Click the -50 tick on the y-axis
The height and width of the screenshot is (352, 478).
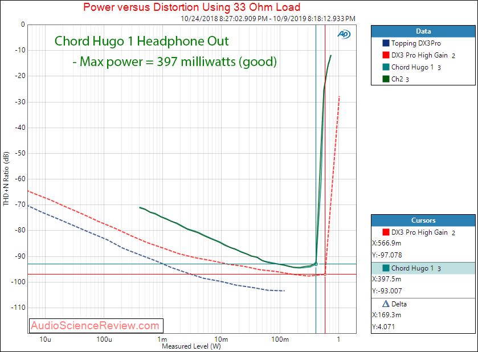pos(21,153)
